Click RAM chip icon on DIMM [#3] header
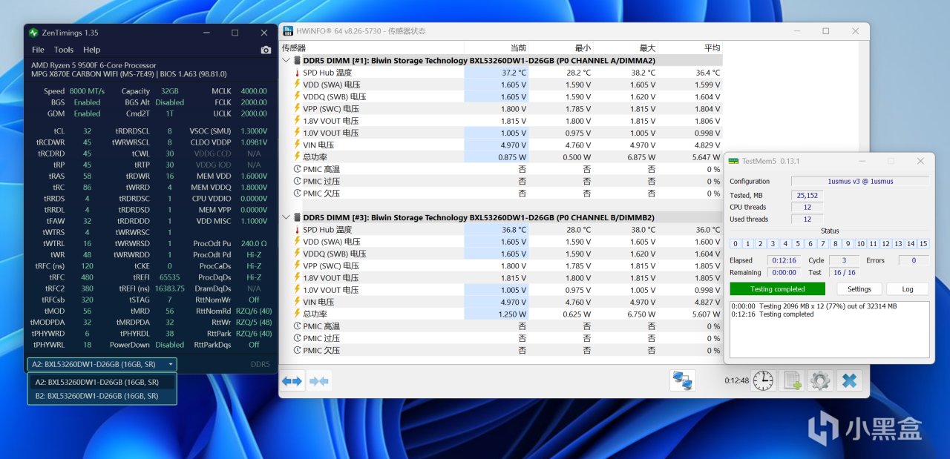950x459 pixels. 298,218
